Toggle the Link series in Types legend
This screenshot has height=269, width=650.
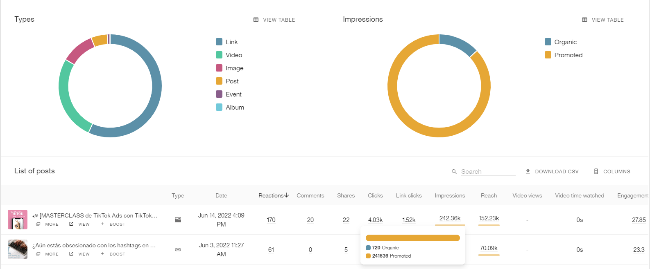(219, 42)
